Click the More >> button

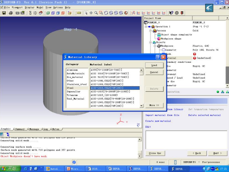(x=154, y=105)
